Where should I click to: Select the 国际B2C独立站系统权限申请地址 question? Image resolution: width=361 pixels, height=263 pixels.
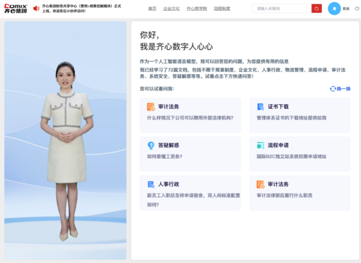point(300,154)
